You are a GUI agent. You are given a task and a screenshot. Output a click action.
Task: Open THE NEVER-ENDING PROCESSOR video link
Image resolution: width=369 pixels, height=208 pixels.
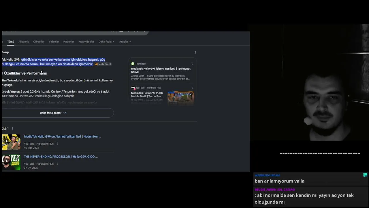[61, 157]
